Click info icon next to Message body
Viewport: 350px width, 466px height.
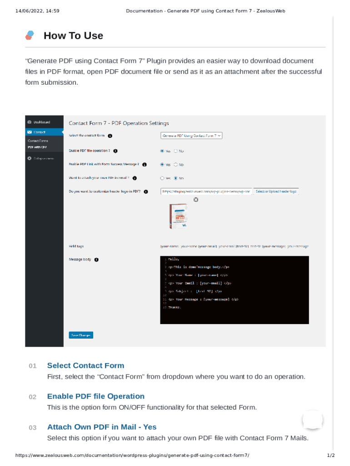coord(96,260)
